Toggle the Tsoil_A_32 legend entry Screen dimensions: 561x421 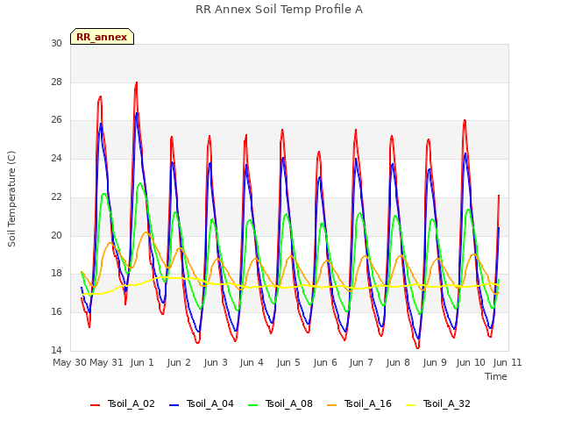coord(438,403)
